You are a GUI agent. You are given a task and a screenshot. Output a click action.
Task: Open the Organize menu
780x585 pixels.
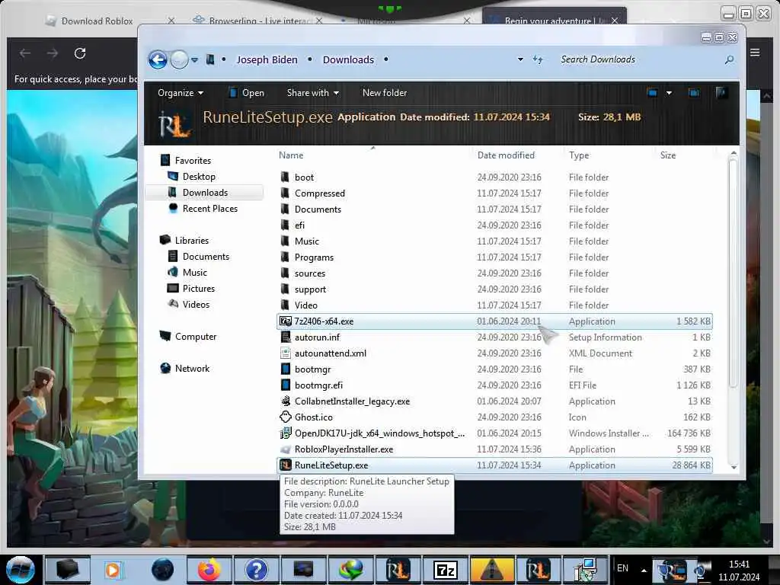(x=180, y=93)
